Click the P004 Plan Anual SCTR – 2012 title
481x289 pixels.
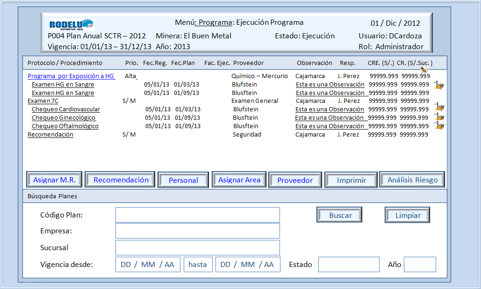[97, 36]
